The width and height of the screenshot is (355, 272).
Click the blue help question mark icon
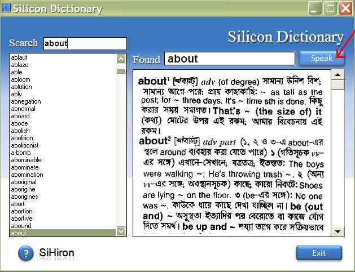(x=26, y=253)
